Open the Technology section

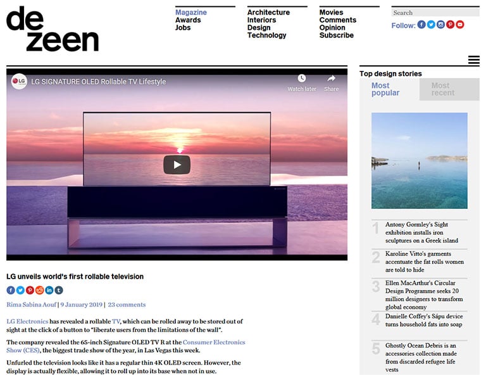point(266,35)
